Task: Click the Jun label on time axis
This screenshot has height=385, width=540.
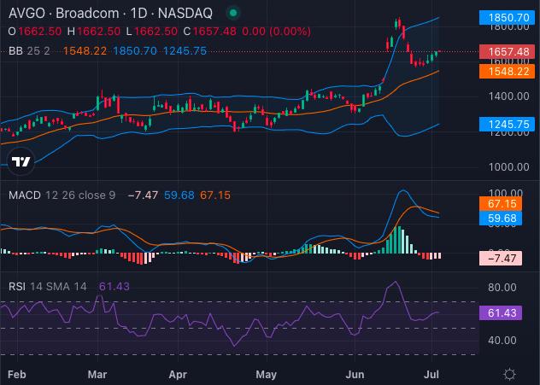Action: click(x=355, y=374)
